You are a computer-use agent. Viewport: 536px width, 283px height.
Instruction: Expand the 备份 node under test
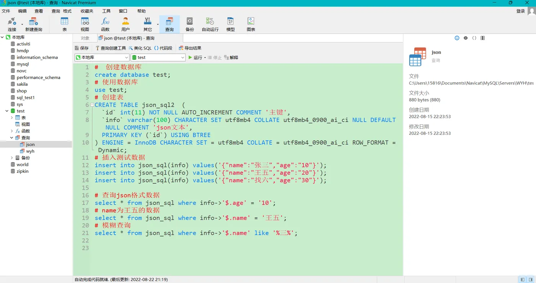point(12,158)
